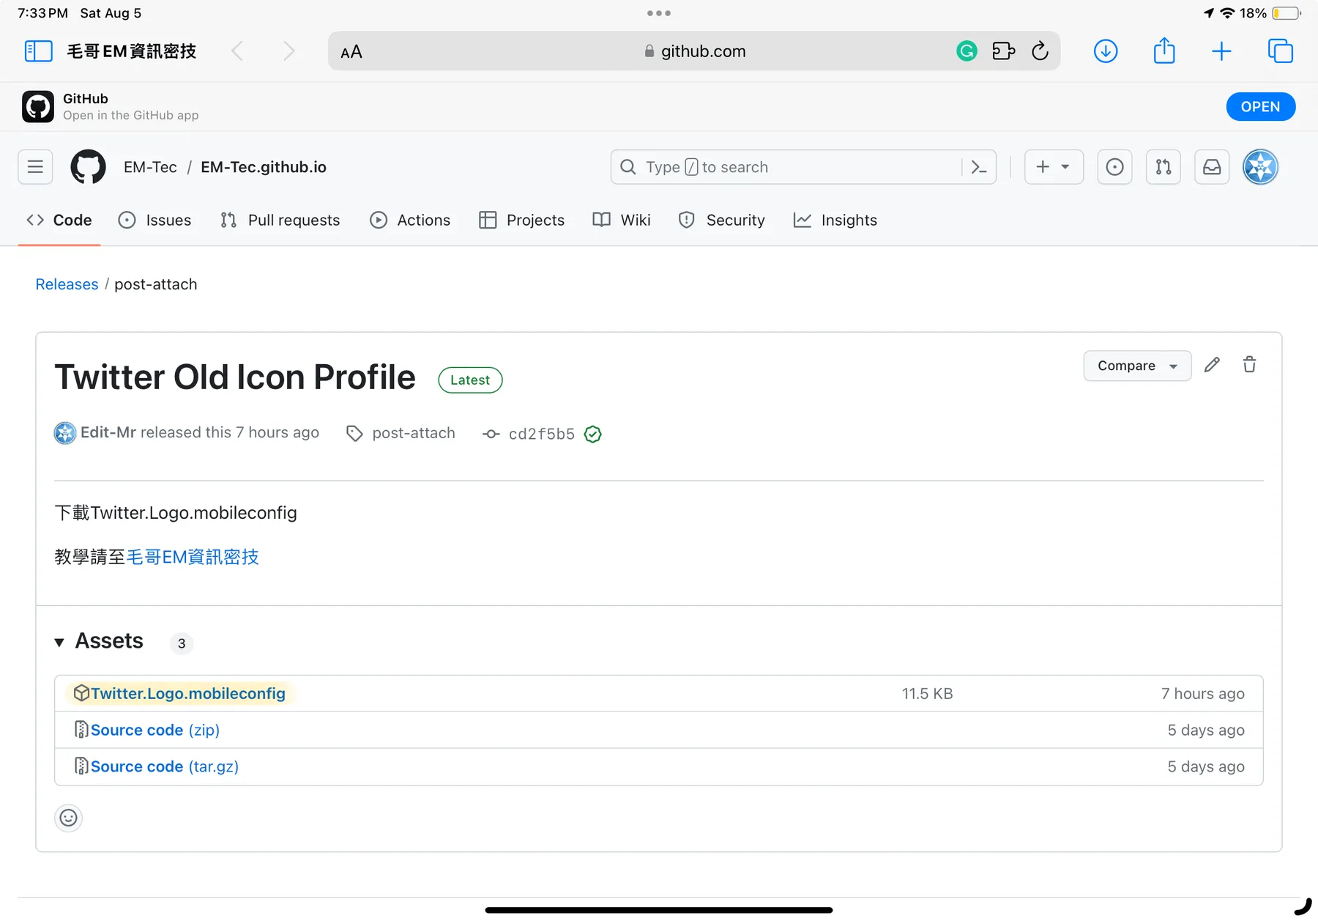Open the Edit-Mr author profile link
Viewport: 1318px width, 921px height.
pos(108,432)
